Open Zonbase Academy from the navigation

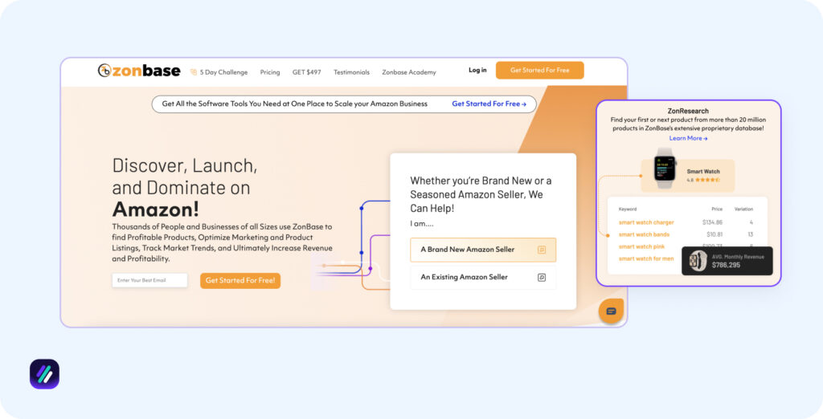click(409, 72)
